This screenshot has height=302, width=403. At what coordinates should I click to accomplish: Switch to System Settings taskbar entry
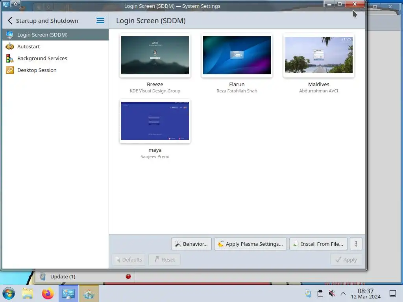click(68, 293)
